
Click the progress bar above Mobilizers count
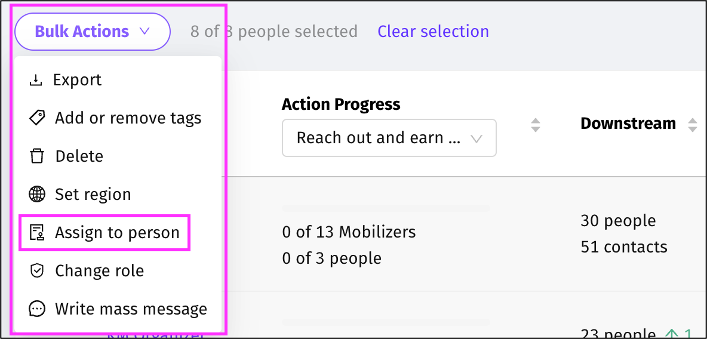(x=386, y=208)
